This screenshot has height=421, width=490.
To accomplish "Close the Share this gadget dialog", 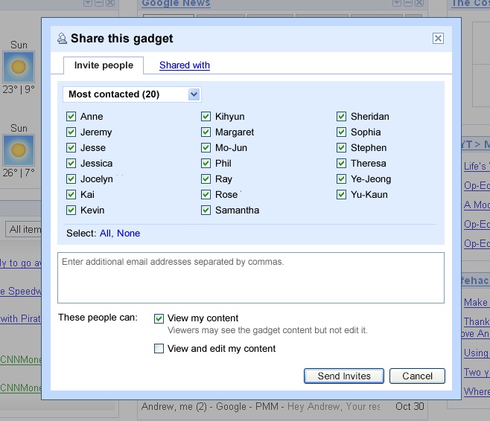I will 438,39.
